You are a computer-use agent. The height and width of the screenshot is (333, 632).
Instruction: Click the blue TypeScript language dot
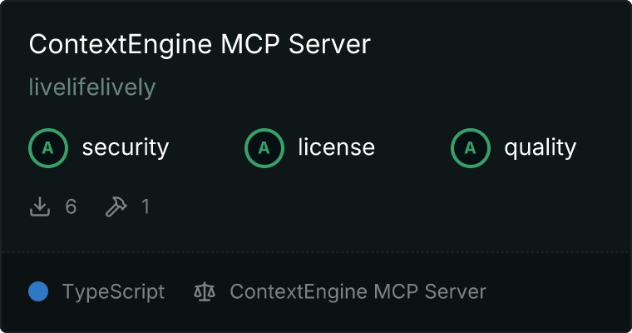click(x=38, y=291)
